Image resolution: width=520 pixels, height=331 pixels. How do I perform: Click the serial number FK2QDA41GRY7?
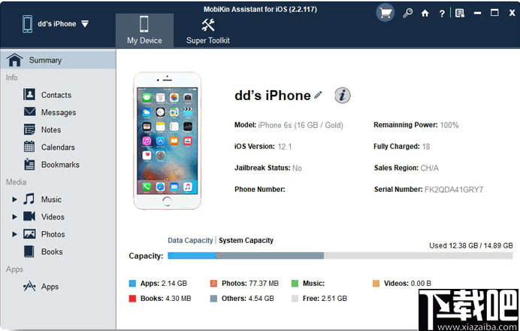coord(454,190)
